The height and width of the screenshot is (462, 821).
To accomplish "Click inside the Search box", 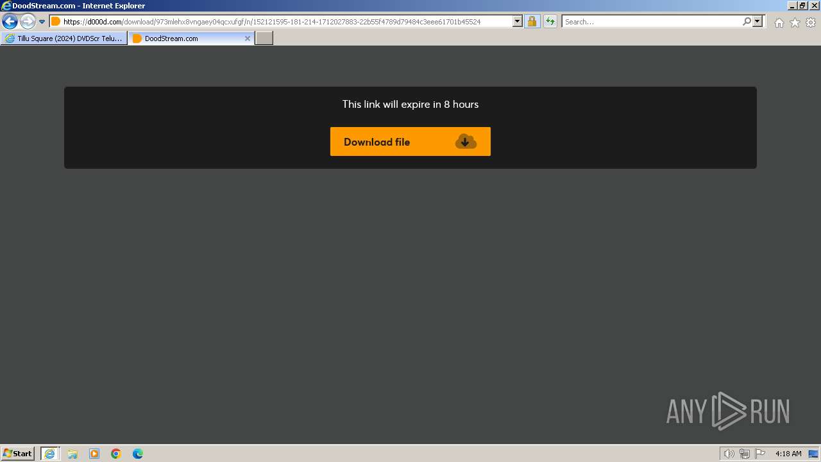I will [x=651, y=22].
